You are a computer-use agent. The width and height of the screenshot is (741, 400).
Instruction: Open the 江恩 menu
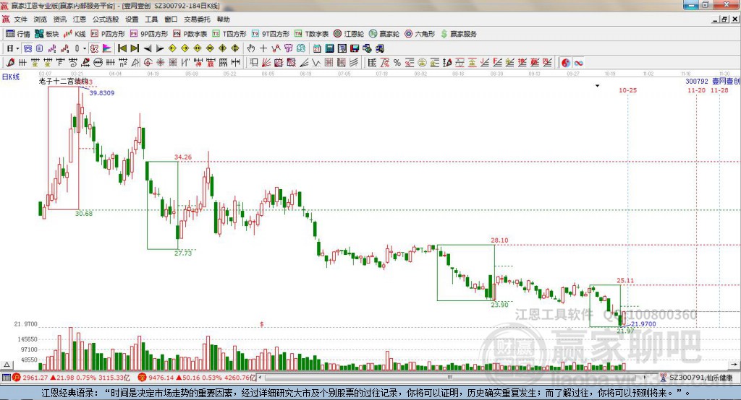pyautogui.click(x=80, y=19)
